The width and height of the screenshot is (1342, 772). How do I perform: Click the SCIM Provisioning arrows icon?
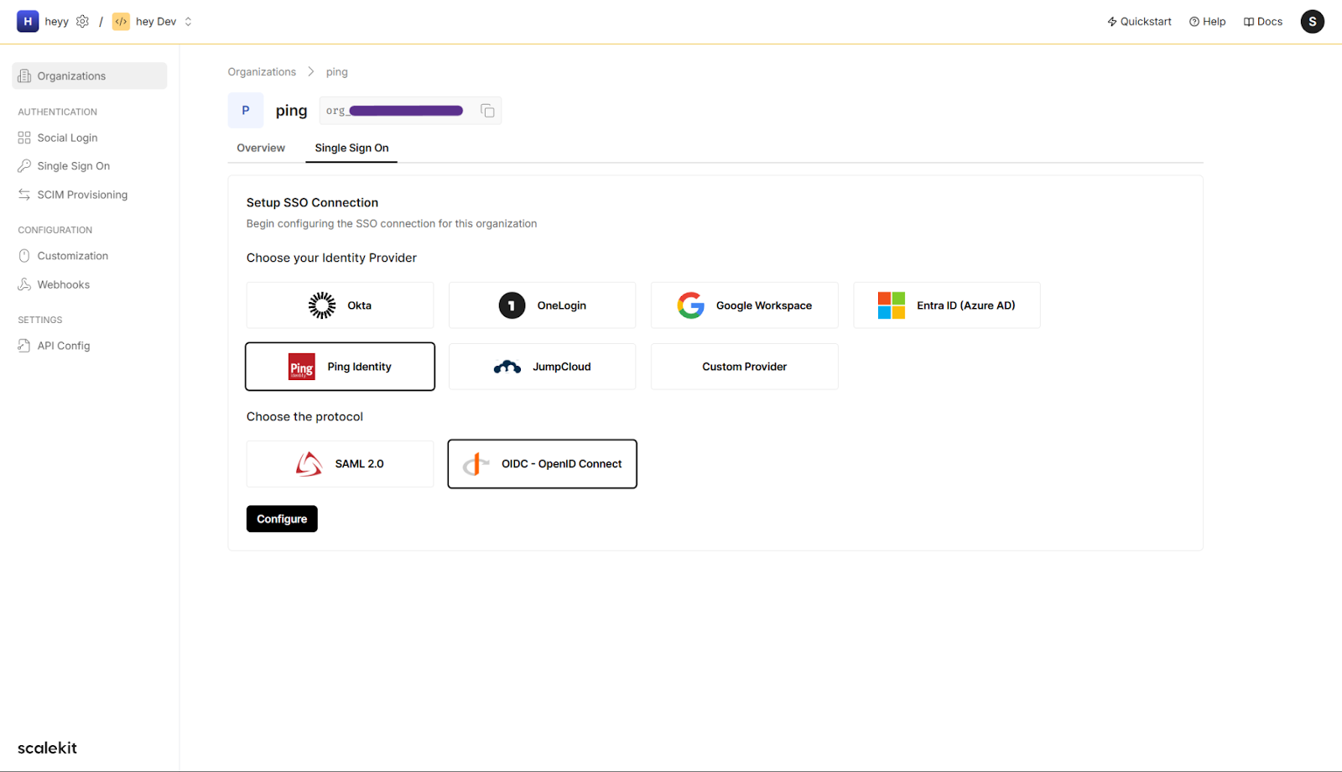[x=24, y=195]
